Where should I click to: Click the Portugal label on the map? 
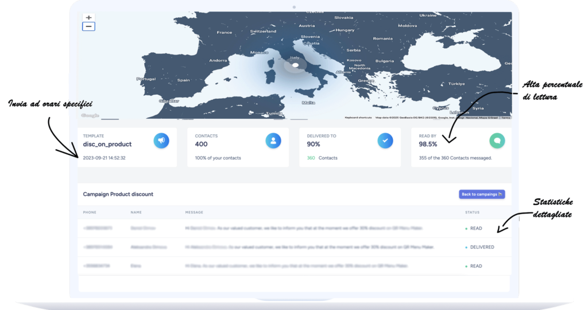click(146, 79)
